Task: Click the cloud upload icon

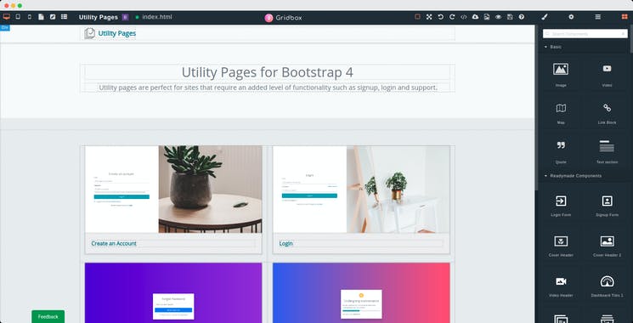Action: 475,17
